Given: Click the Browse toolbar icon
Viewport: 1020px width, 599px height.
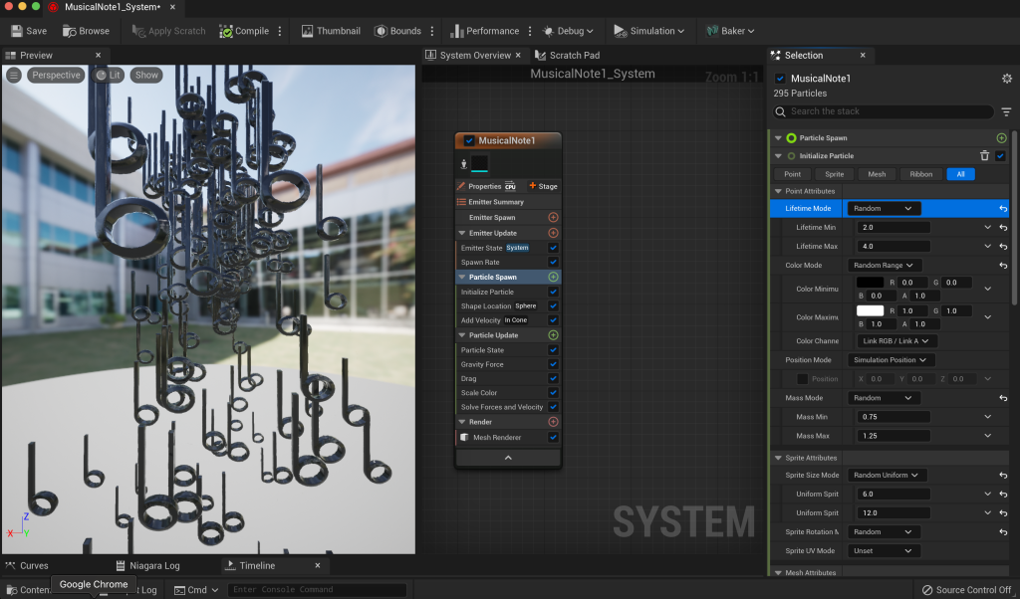Looking at the screenshot, I should (x=71, y=31).
